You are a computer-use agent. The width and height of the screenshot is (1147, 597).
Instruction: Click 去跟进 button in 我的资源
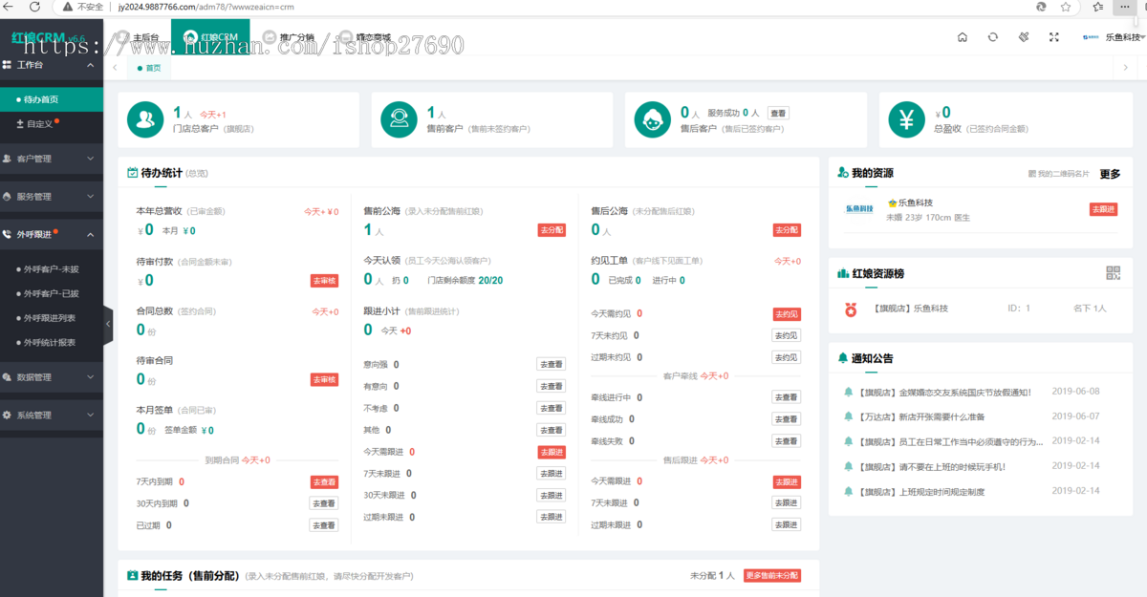pos(1103,209)
